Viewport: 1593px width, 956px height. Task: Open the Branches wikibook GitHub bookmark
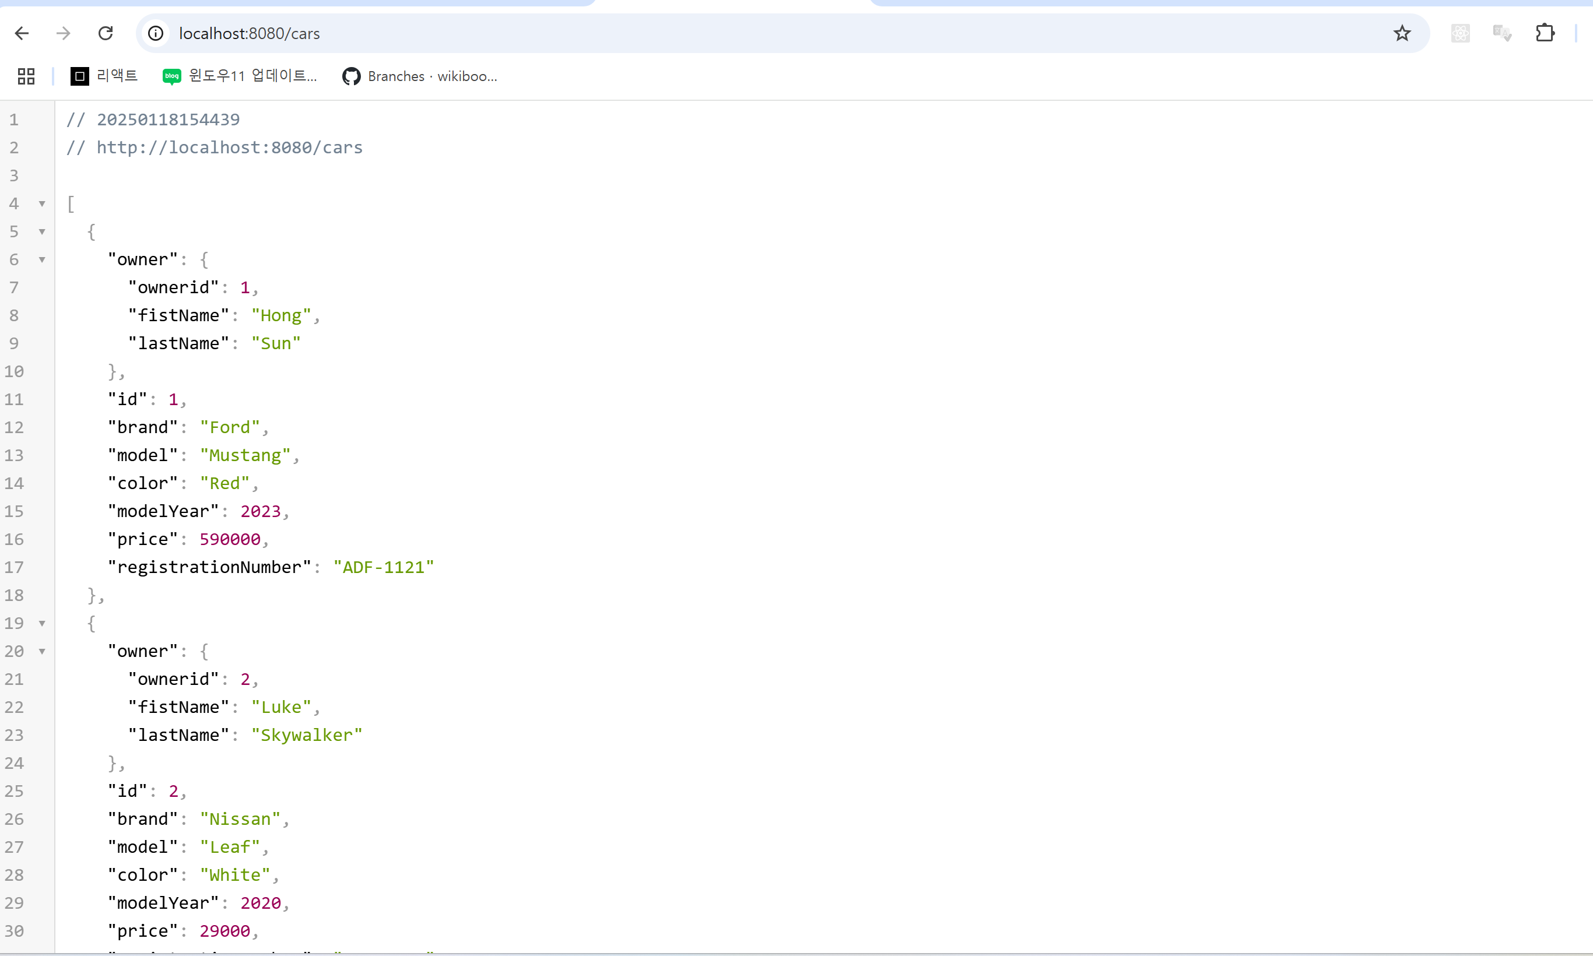420,77
